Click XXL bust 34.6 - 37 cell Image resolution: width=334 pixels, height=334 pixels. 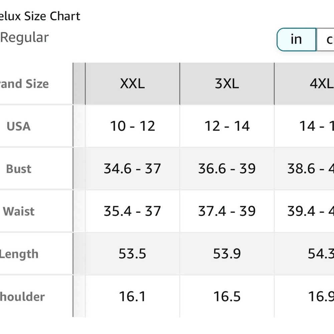pos(133,168)
